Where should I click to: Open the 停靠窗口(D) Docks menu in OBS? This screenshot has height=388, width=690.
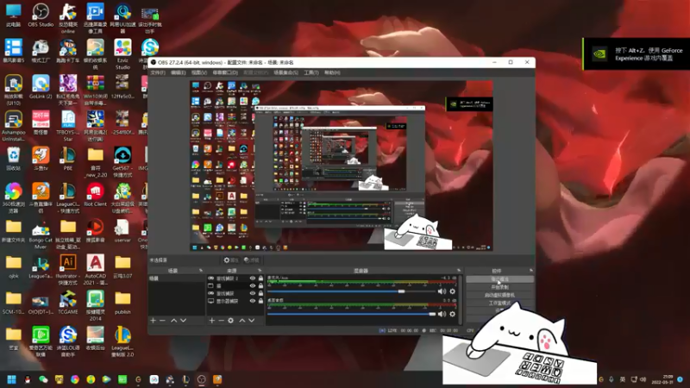[x=225, y=72]
